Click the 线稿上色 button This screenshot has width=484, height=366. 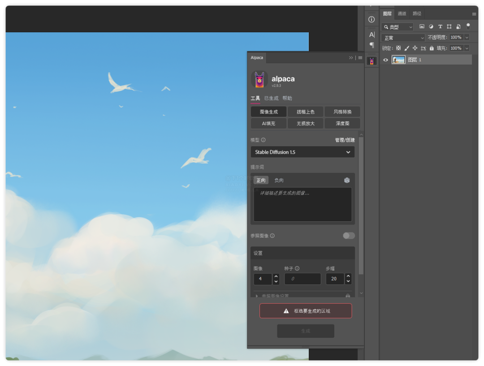coord(305,112)
